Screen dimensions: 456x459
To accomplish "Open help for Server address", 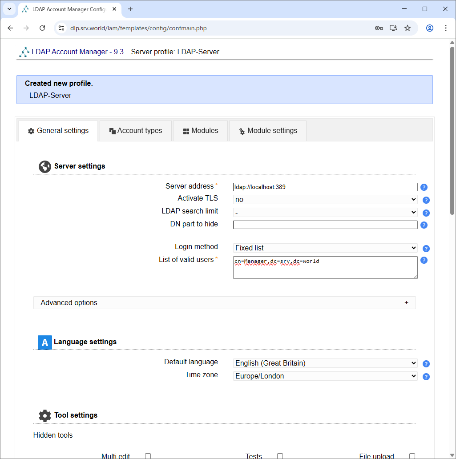I will [x=424, y=187].
